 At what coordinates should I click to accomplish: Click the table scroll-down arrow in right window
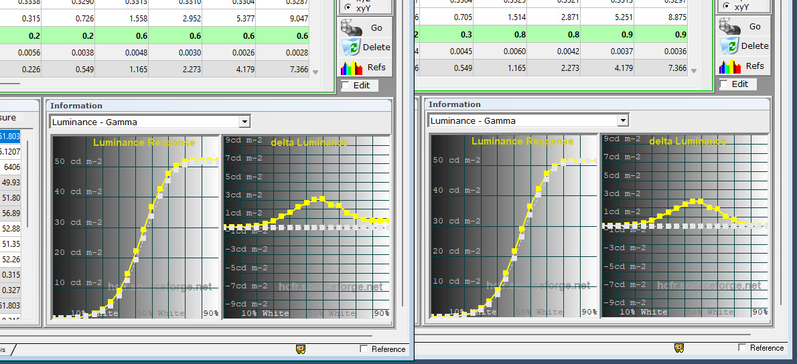pos(693,71)
